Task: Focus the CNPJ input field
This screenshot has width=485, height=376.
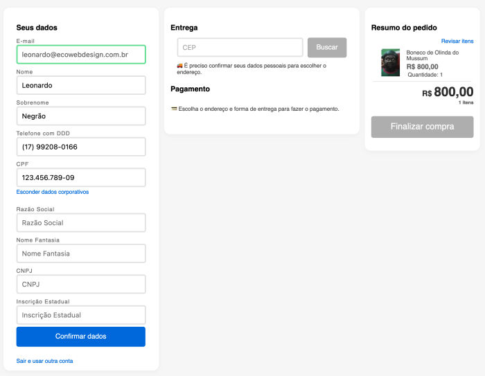Action: pyautogui.click(x=80, y=284)
